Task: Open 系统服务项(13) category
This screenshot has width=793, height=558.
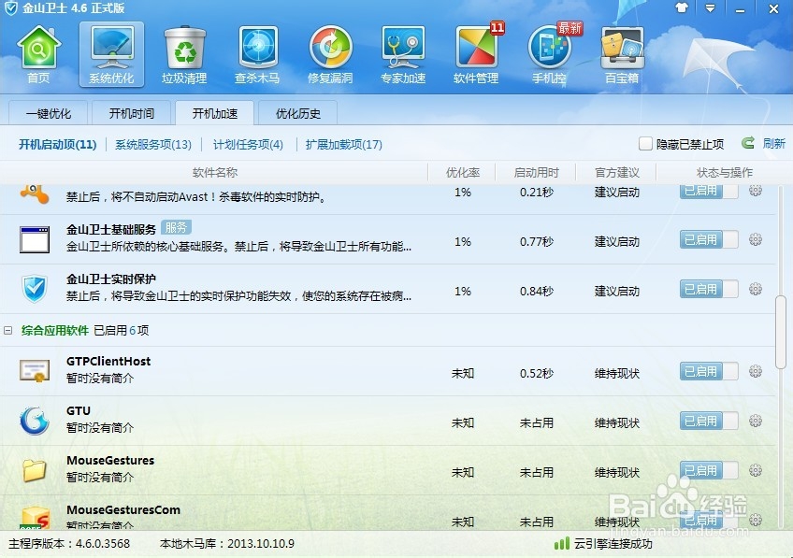Action: click(153, 145)
